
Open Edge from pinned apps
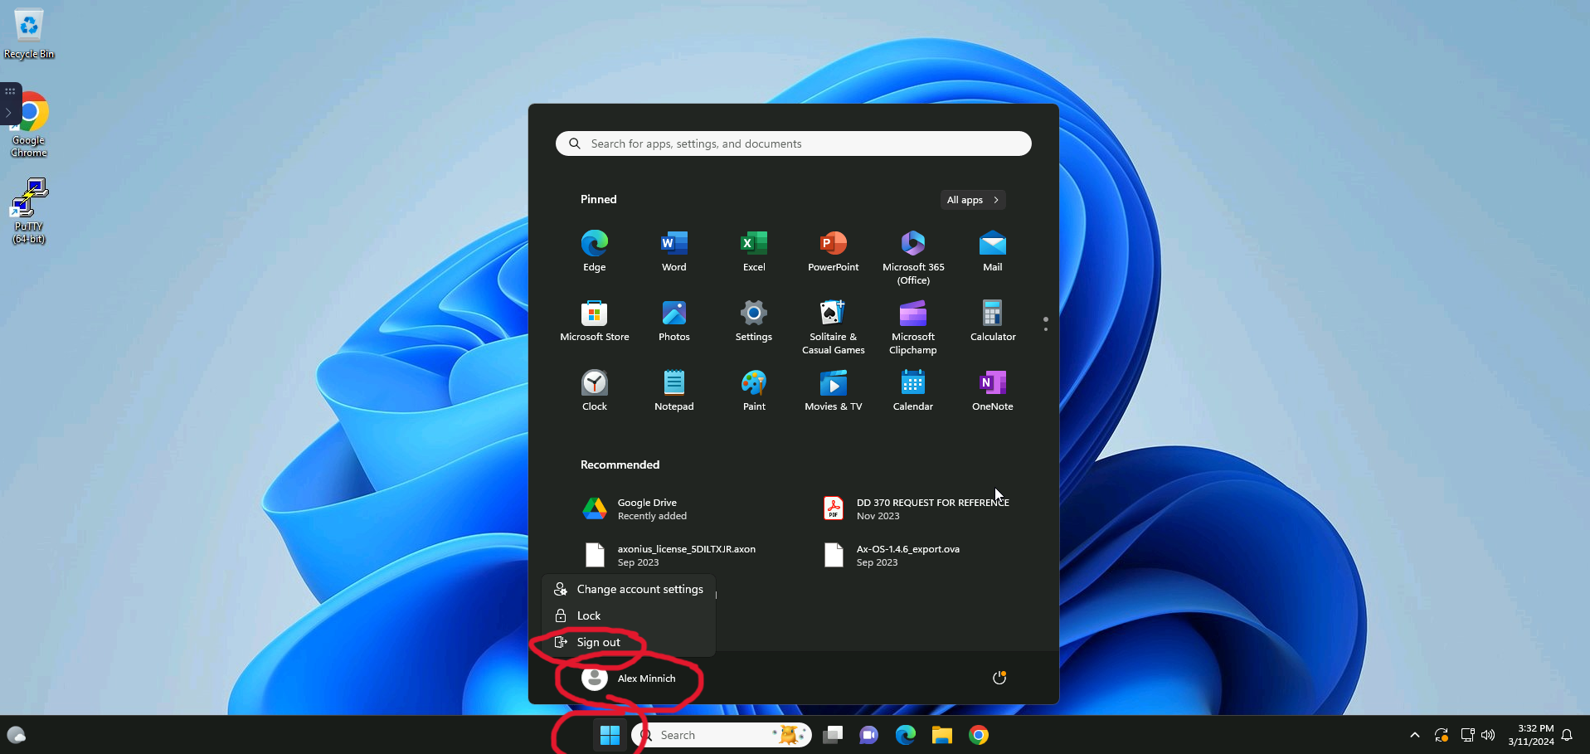pos(594,251)
